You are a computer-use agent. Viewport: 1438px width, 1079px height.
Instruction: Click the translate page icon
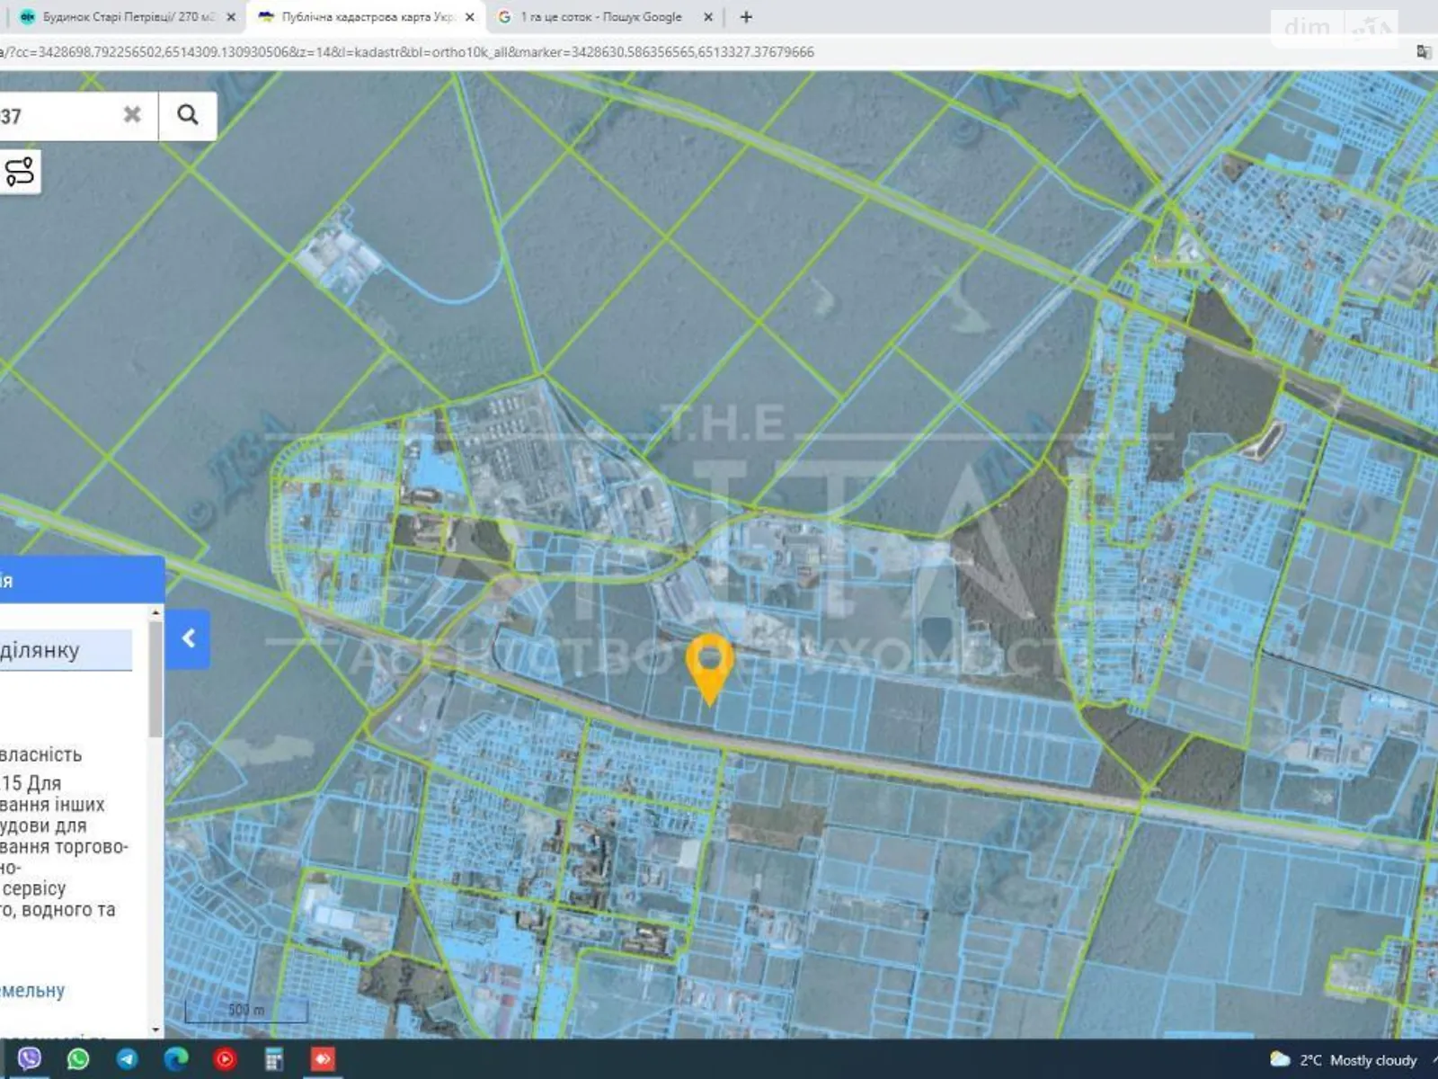(x=1424, y=52)
